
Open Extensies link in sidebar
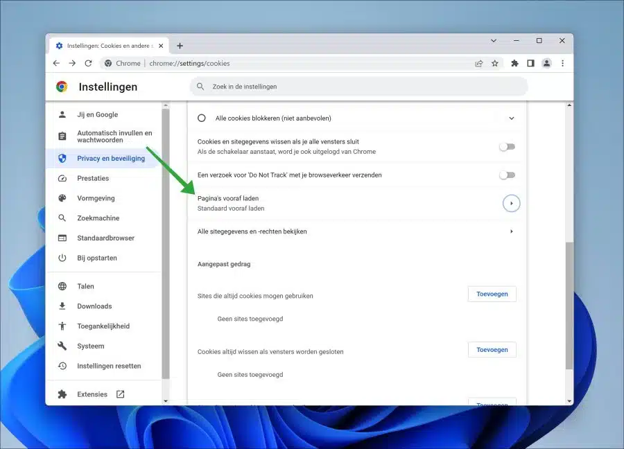pyautogui.click(x=92, y=394)
